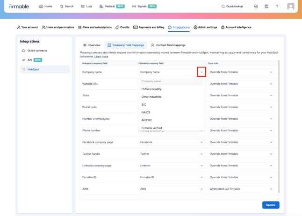The image size is (302, 216).
Task: Open sync rule dropdown for Facebook company page
Action: tap(241, 142)
